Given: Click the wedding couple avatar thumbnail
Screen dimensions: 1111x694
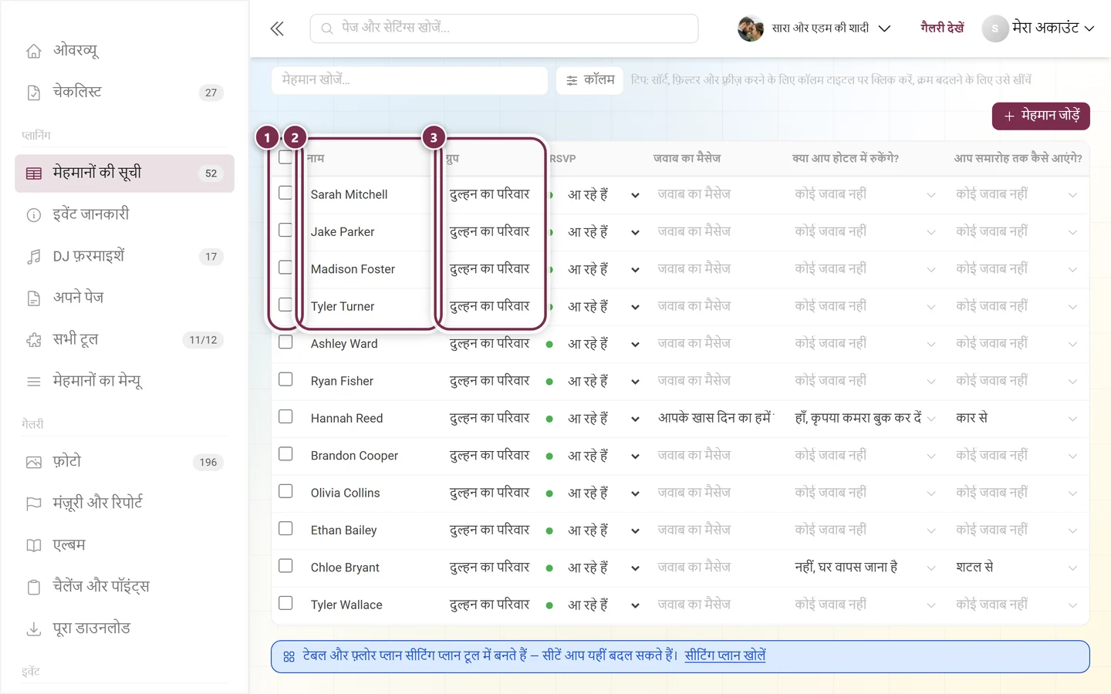Looking at the screenshot, I should click(x=751, y=29).
